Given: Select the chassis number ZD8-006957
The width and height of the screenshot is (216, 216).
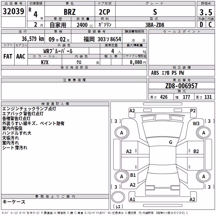Looking at the screenshot, I should [x=181, y=86].
